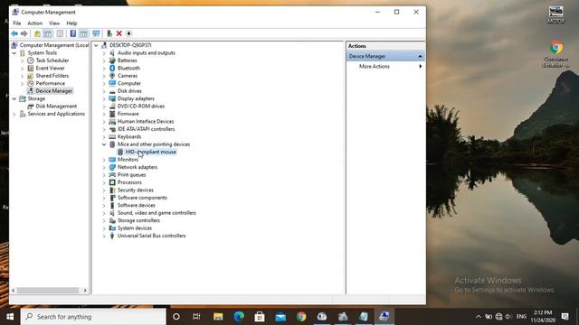Select IDE ATA/ATAPI controllers label
579x325 pixels.
[146, 129]
